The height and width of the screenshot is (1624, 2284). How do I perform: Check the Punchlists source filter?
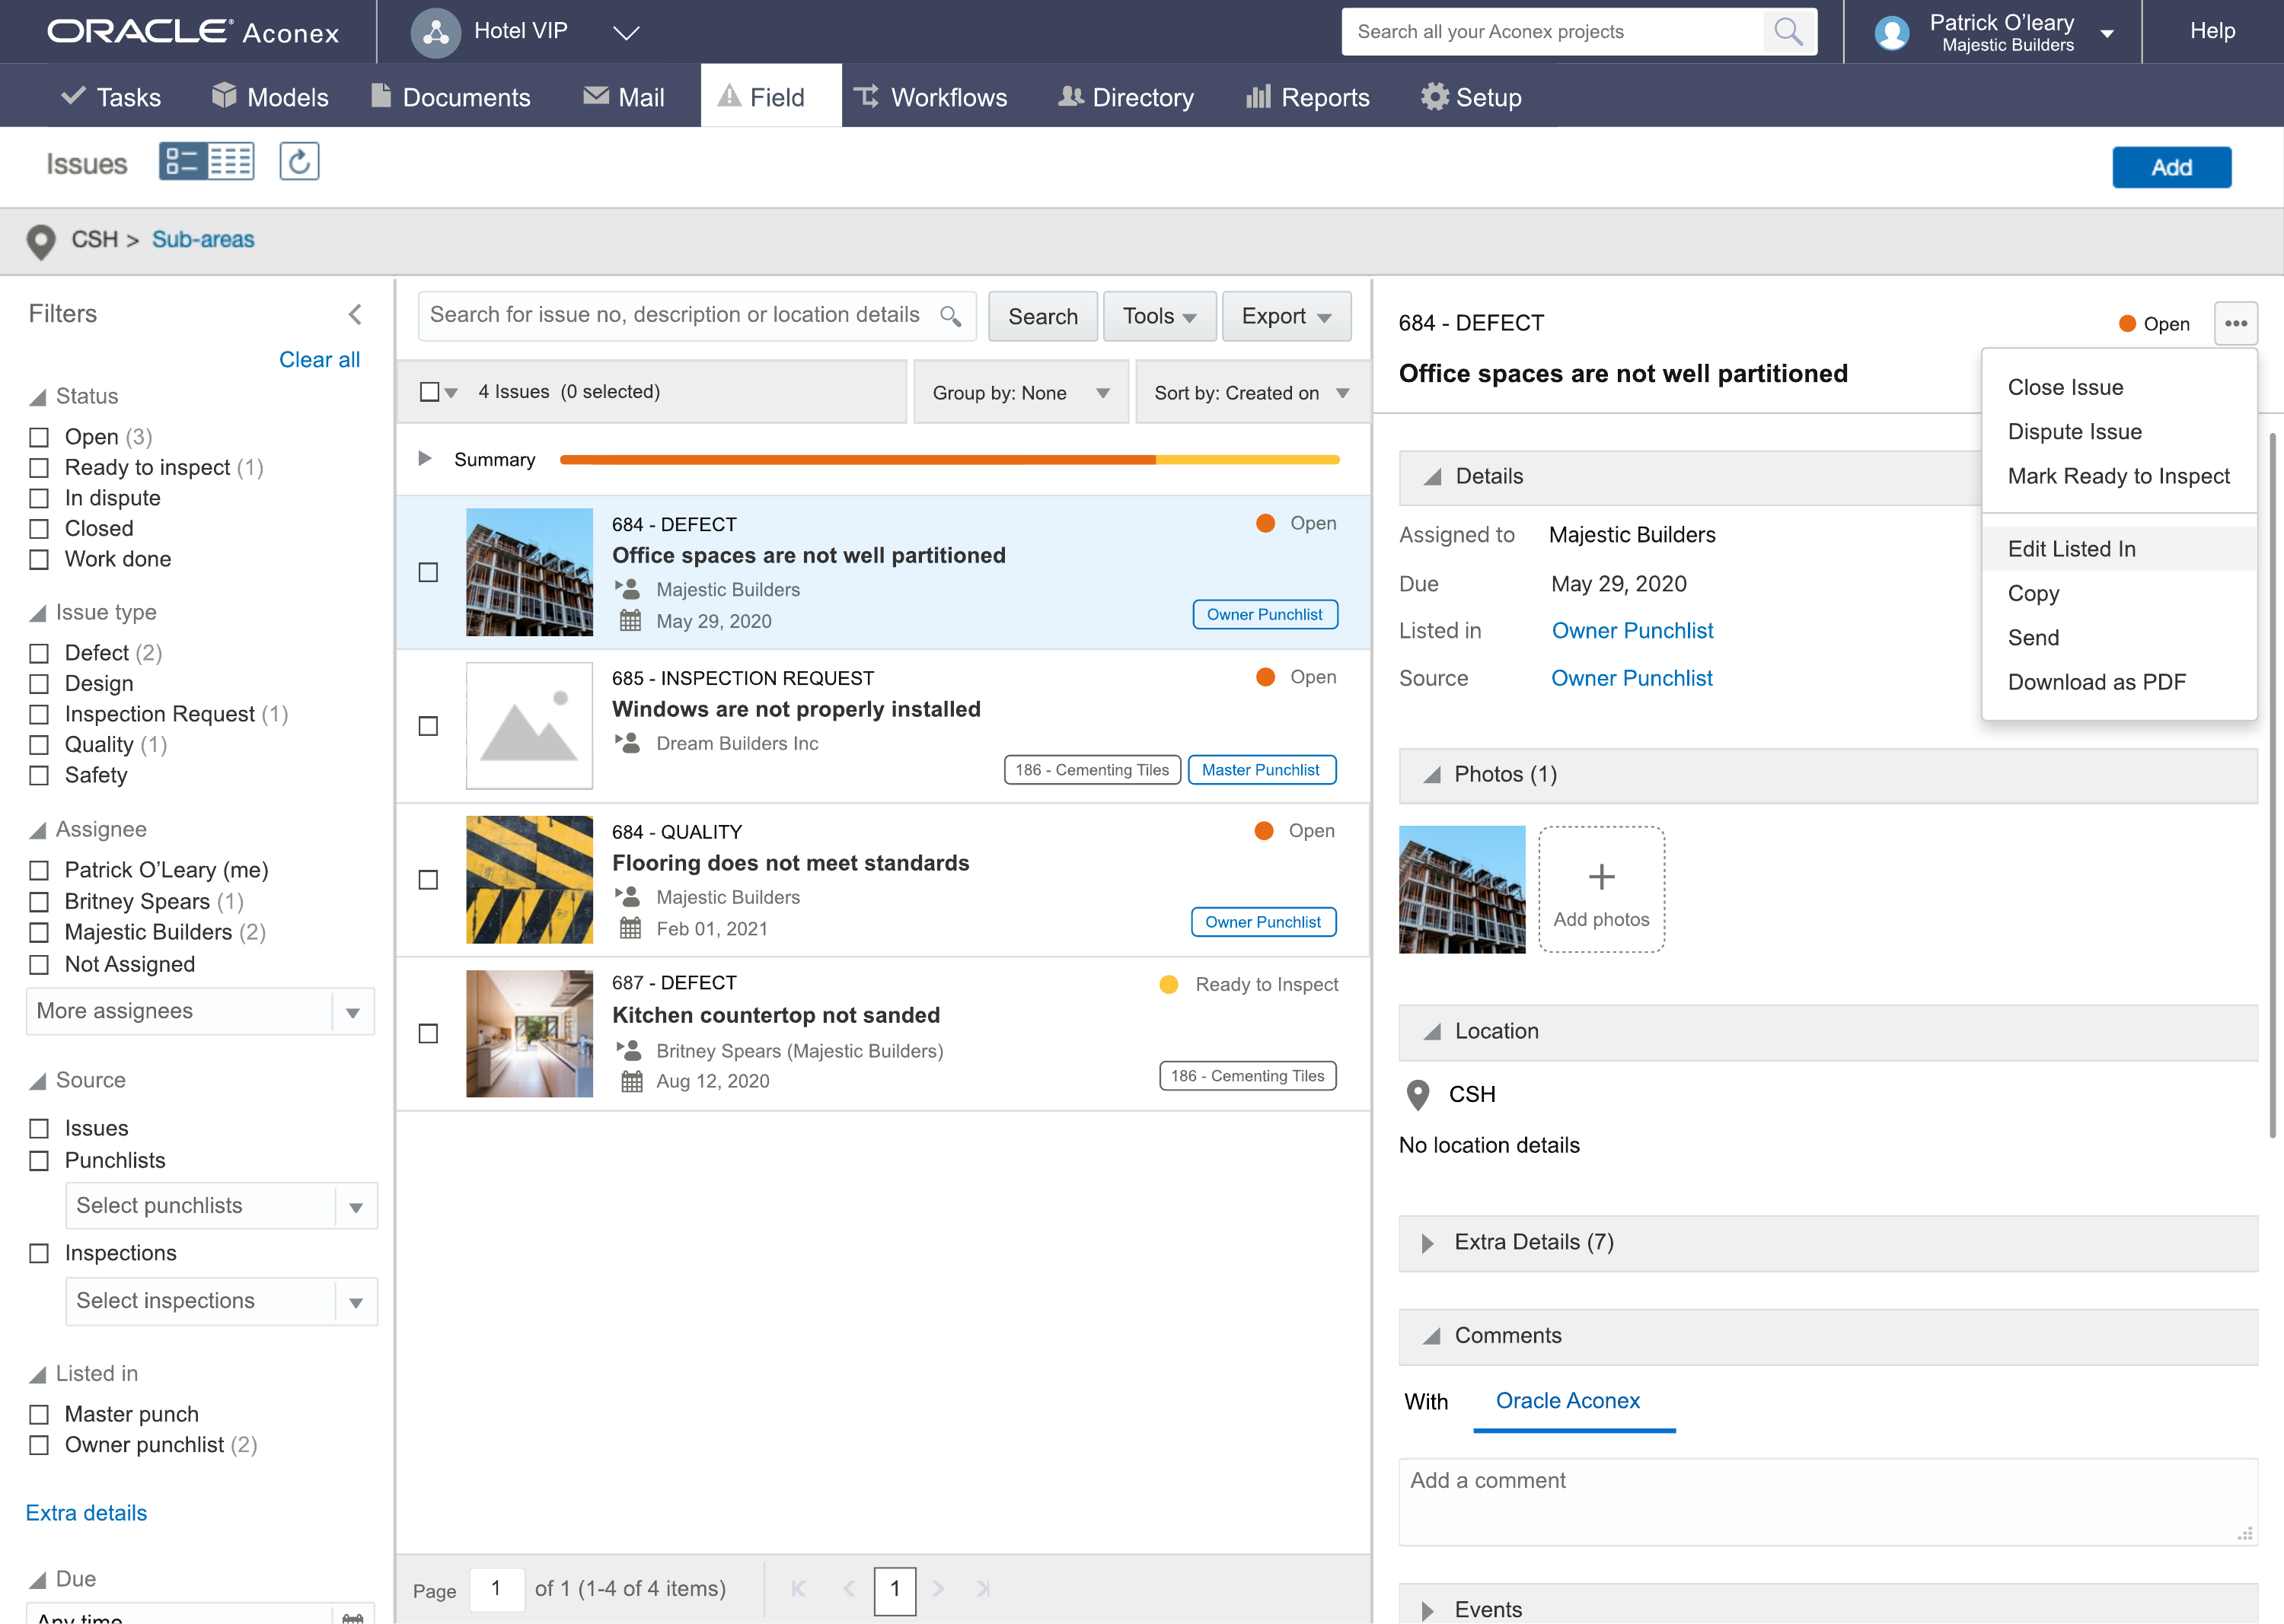[x=39, y=1160]
